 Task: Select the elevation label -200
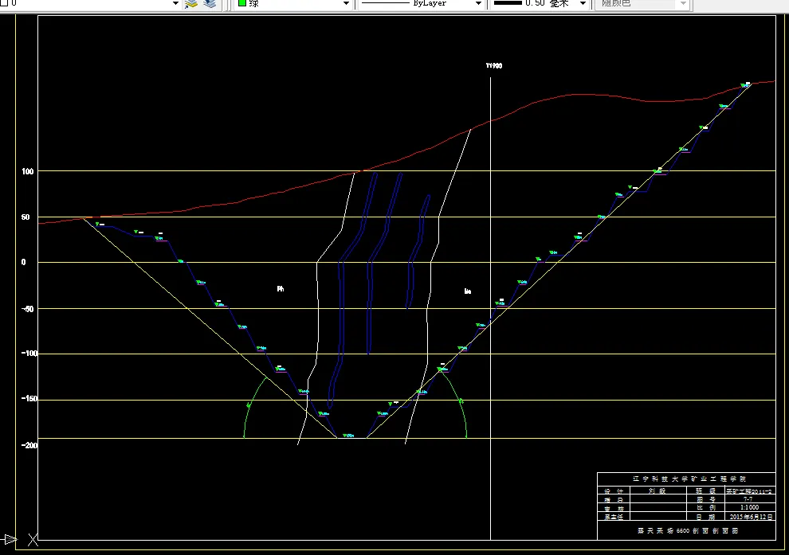tap(29, 445)
